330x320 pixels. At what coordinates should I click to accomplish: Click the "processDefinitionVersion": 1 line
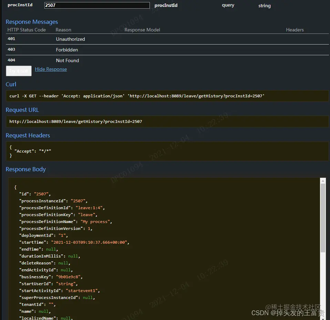coord(56,229)
